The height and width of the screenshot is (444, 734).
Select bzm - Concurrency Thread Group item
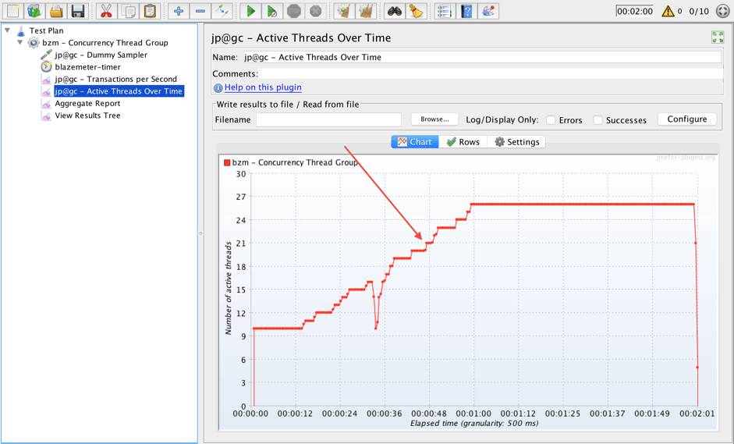coord(105,43)
